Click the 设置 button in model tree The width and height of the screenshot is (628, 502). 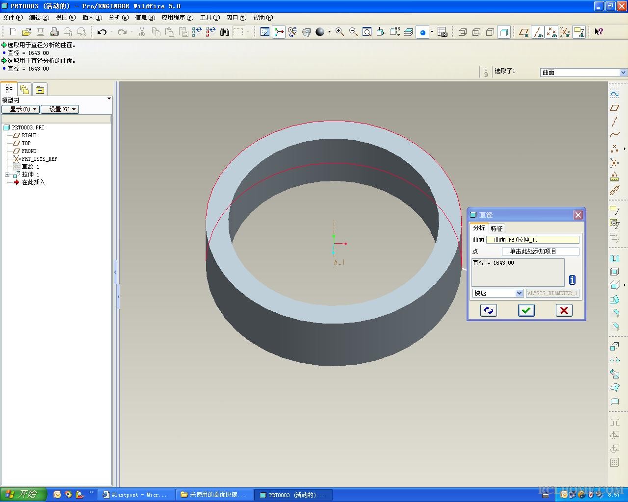click(x=60, y=109)
